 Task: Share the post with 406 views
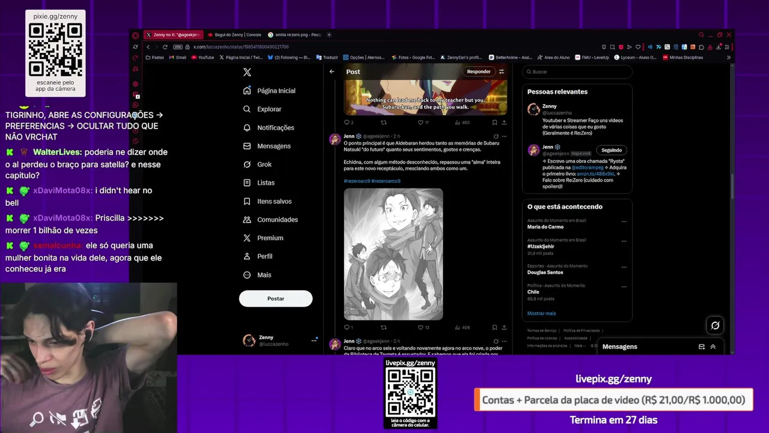[x=503, y=328]
